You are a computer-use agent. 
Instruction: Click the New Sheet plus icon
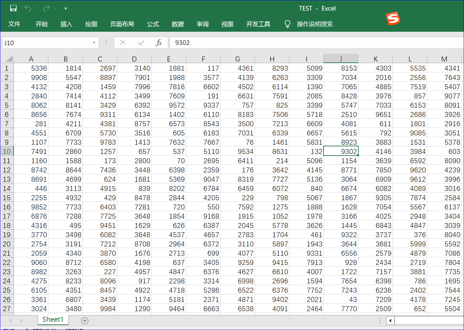[85, 320]
